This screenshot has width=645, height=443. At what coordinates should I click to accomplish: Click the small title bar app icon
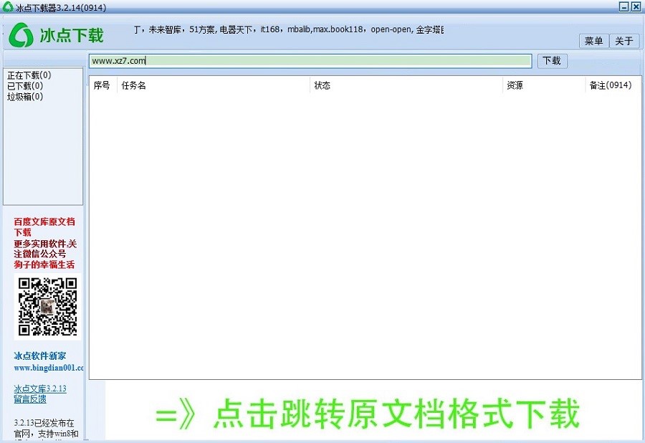pos(8,6)
